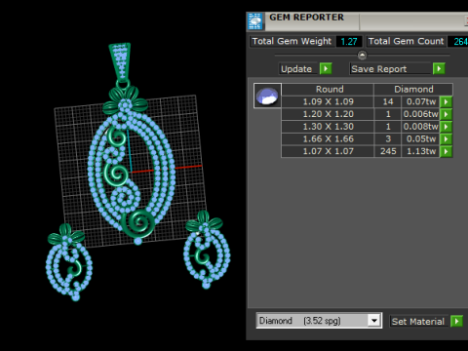Click the right earring model in viewport

click(207, 250)
